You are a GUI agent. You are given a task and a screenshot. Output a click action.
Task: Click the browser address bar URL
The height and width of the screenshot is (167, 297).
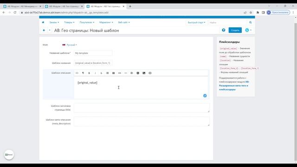pyautogui.click(x=66, y=13)
